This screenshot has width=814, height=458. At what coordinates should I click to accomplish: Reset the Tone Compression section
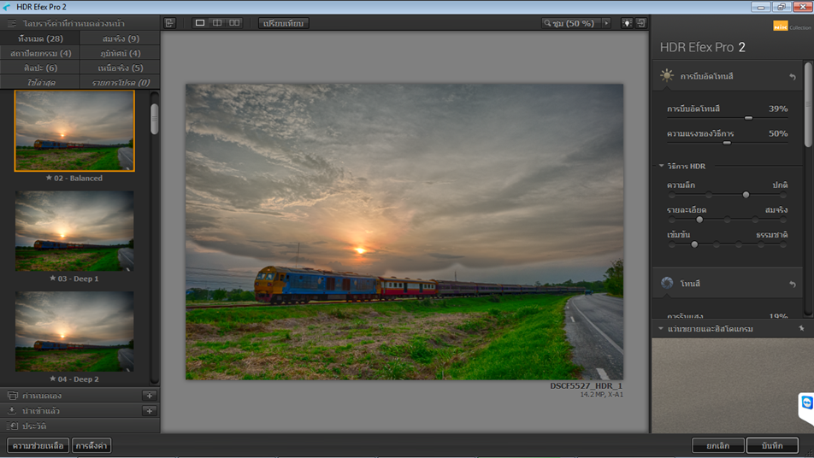(x=793, y=77)
